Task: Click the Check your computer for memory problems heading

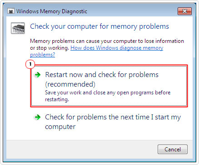Action: point(99,26)
